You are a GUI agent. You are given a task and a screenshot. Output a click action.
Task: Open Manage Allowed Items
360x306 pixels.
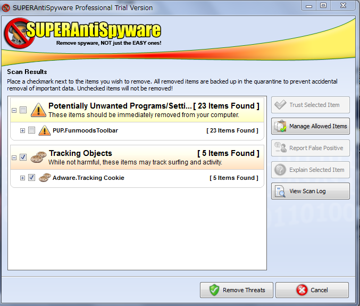click(x=311, y=126)
